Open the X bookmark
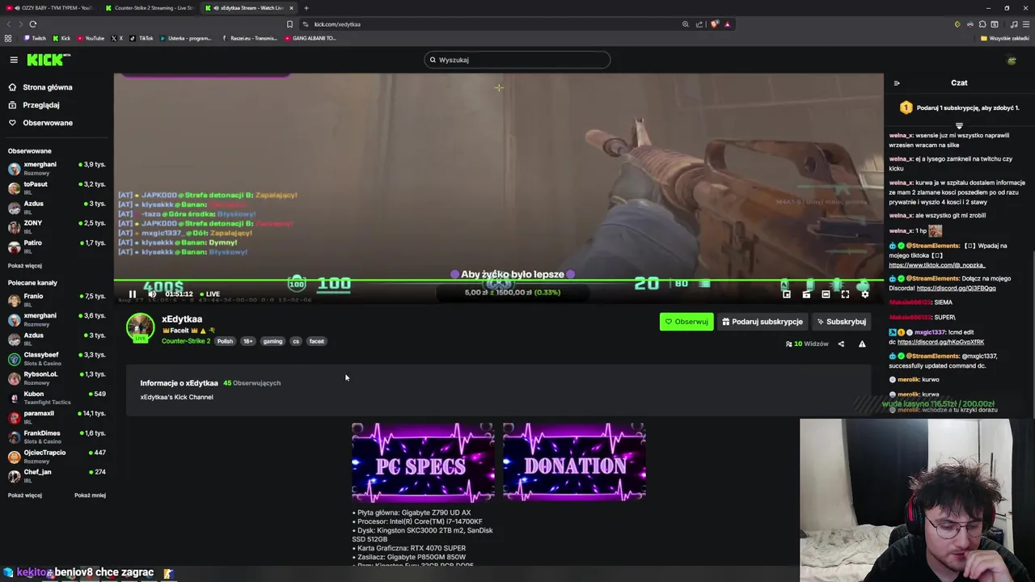 coord(117,38)
